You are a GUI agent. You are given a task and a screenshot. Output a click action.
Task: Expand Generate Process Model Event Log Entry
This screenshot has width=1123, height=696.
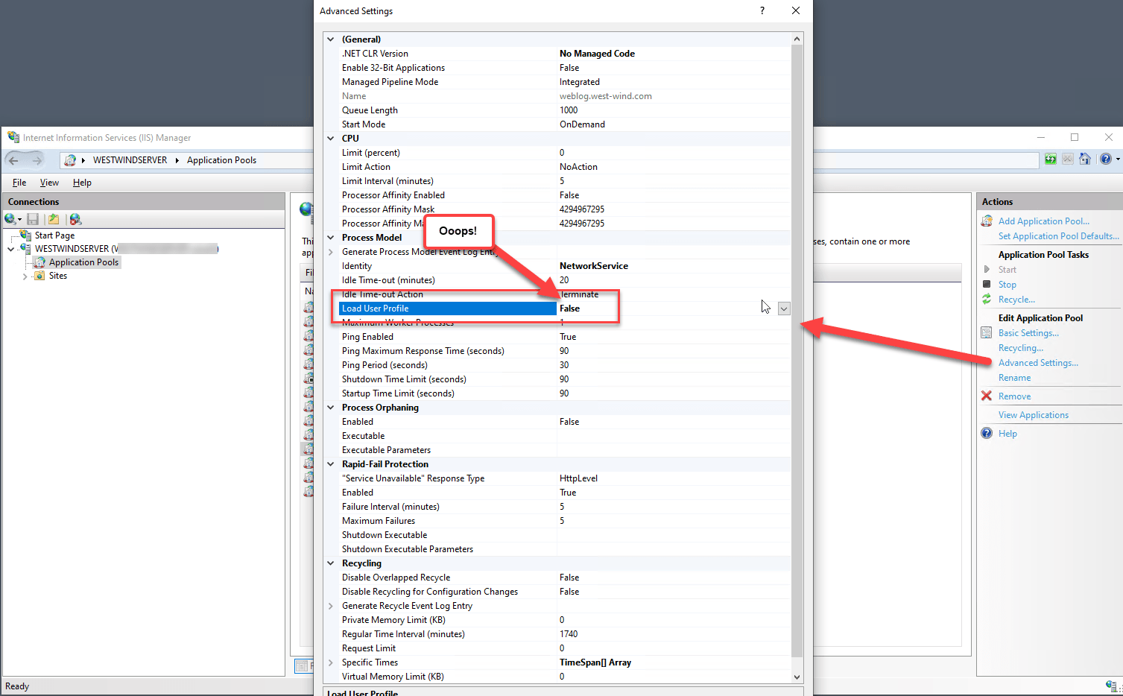click(331, 252)
